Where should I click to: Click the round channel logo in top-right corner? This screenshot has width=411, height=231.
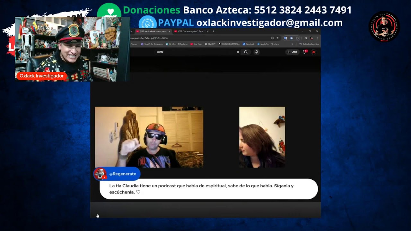[384, 26]
